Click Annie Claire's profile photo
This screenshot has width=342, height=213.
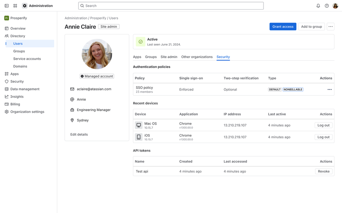(x=97, y=54)
